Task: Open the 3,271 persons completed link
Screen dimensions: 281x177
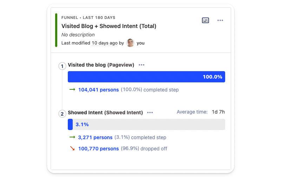Action: click(95, 137)
